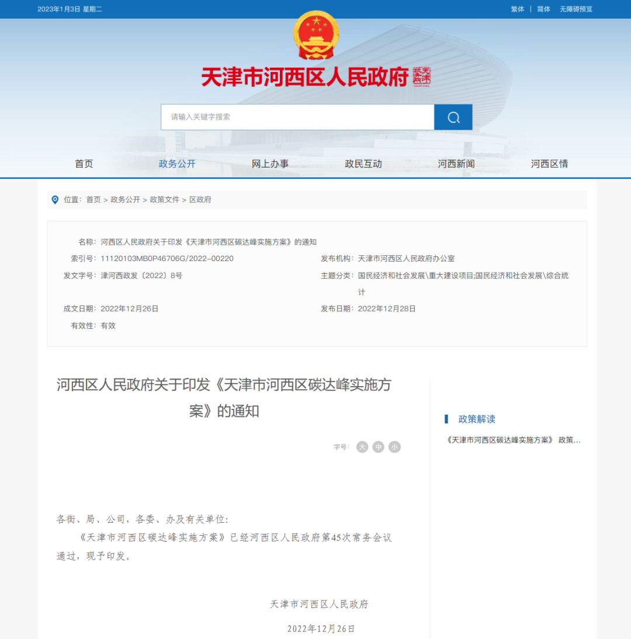
Task: Click the keyword search input field
Action: pyautogui.click(x=297, y=117)
